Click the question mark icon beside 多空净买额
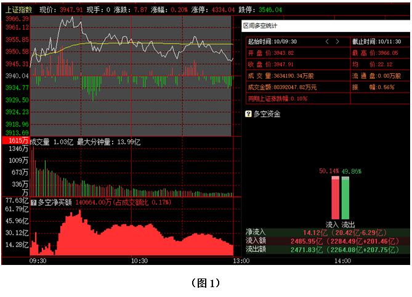This screenshot has height=297, width=412. click(x=33, y=202)
